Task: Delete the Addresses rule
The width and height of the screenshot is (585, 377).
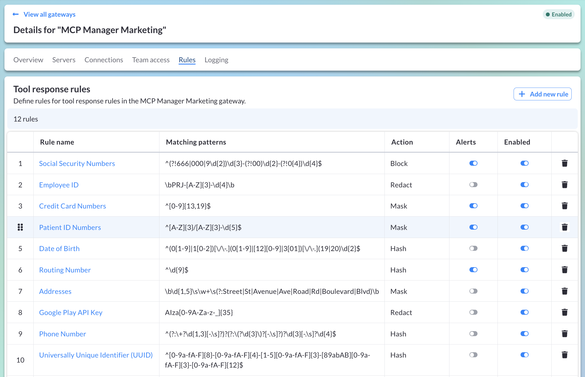Action: [564, 291]
